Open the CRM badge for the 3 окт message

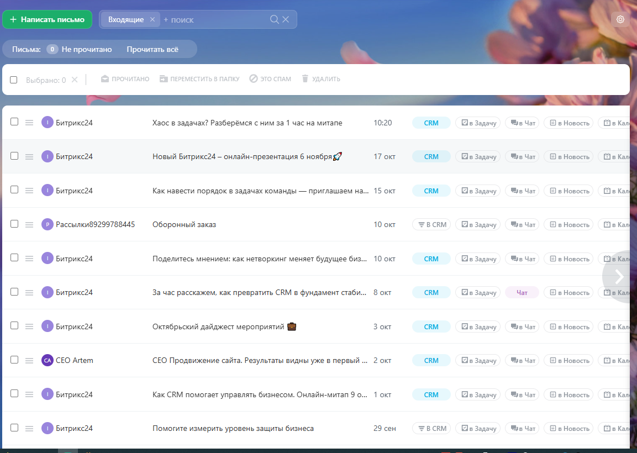[431, 326]
